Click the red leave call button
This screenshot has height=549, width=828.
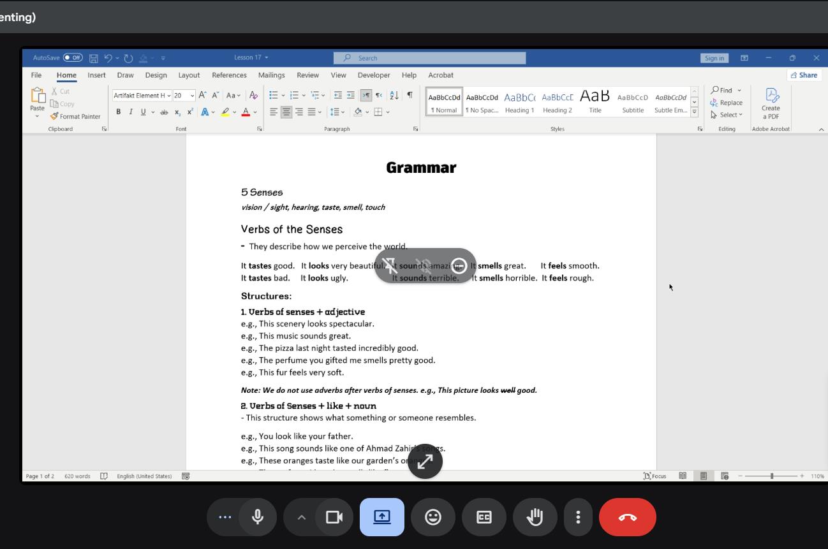pyautogui.click(x=627, y=517)
